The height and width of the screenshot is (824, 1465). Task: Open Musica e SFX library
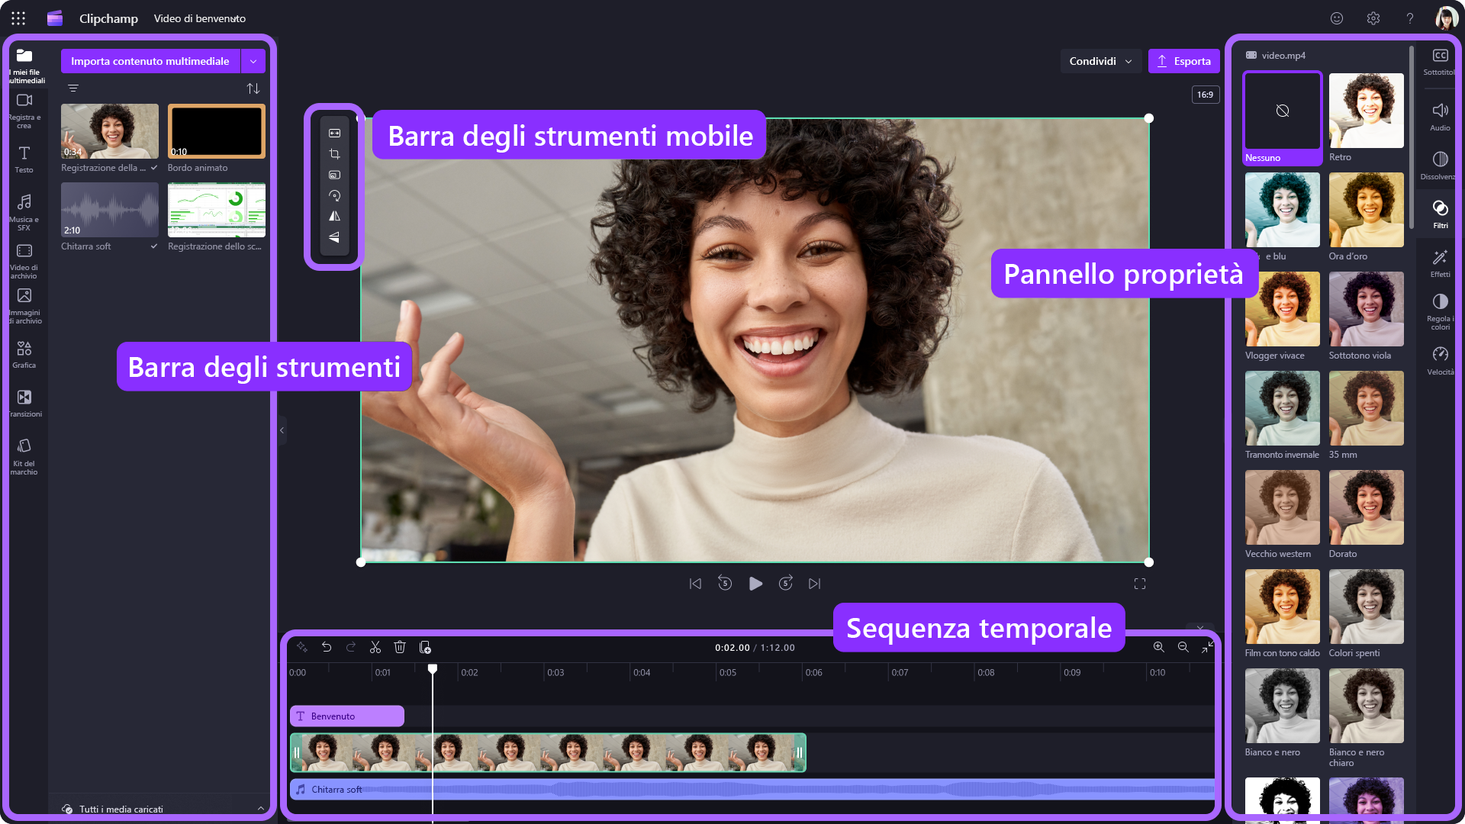(x=24, y=212)
